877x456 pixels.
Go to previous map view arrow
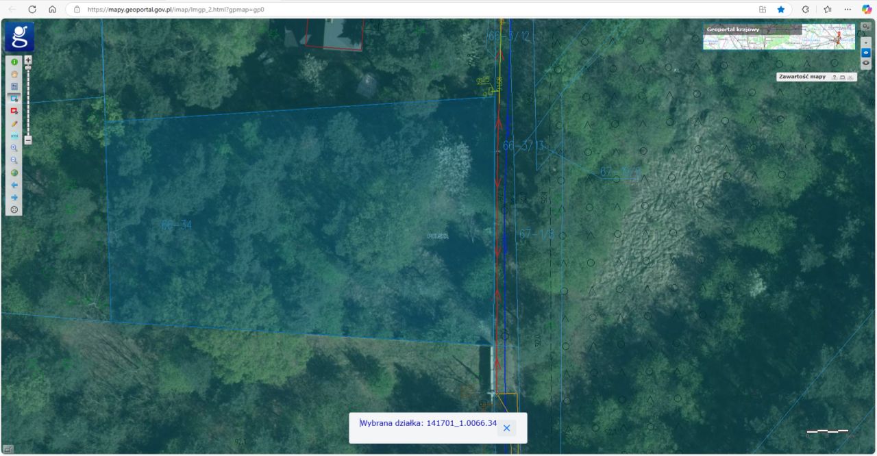[x=14, y=185]
